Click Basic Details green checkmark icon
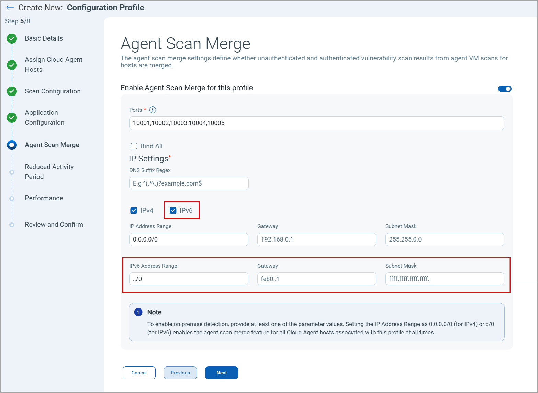 [x=12, y=38]
